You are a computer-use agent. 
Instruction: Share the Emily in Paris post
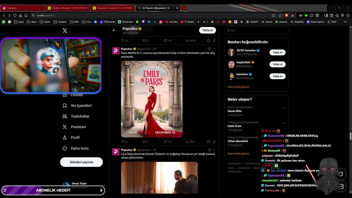coord(214,142)
